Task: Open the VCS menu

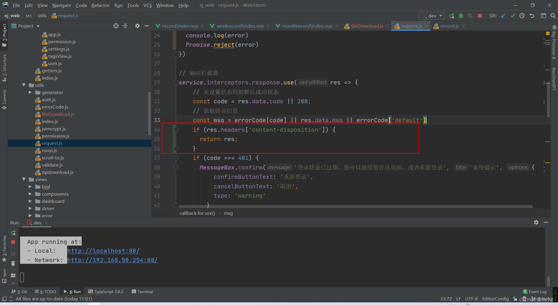Action: [148, 5]
